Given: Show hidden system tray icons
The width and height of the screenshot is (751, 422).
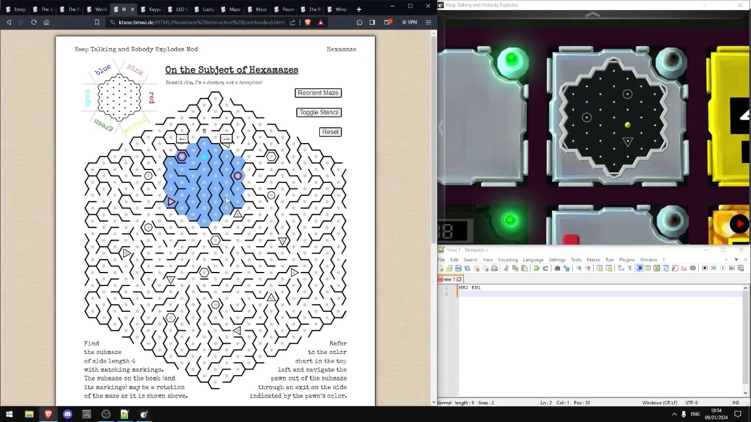Looking at the screenshot, I should coord(674,414).
